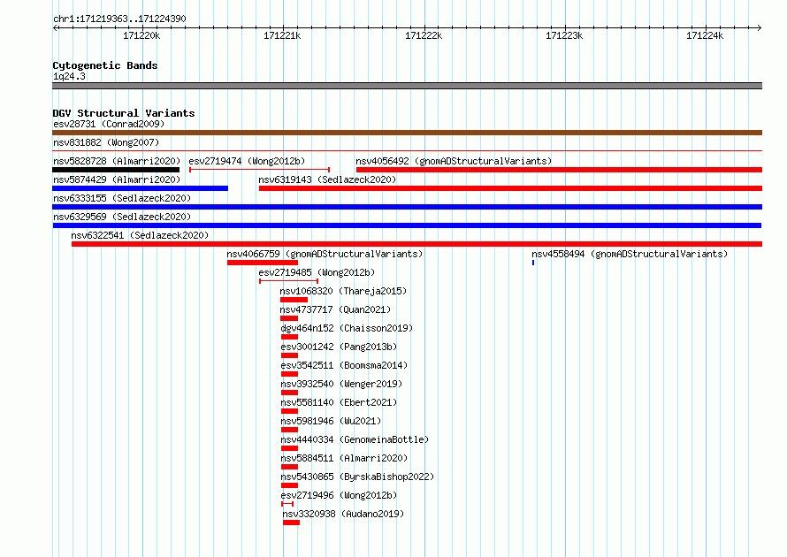Select the red nsv6319143 variant bar
The height and width of the screenshot is (557, 787).
coord(510,188)
